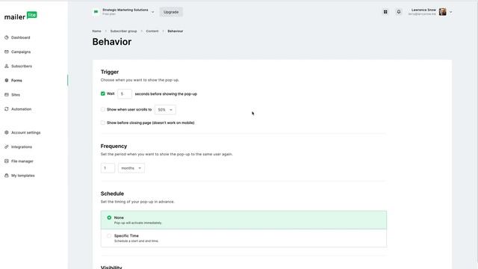478x269 pixels.
Task: Click the Campaigns envelope icon
Action: click(7, 52)
